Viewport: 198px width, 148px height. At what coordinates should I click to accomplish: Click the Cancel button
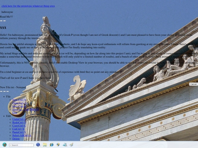click(193, 84)
